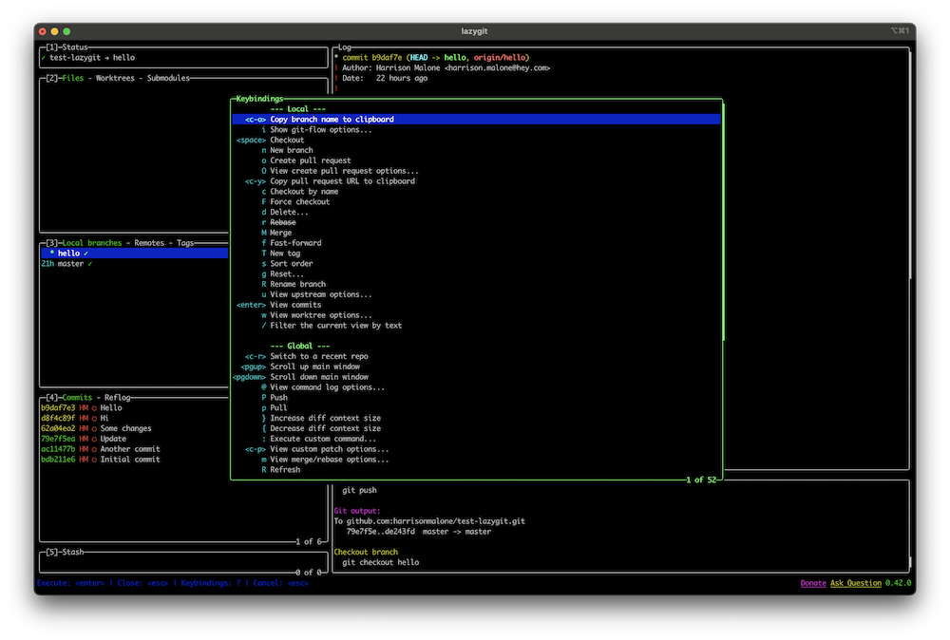Image resolution: width=950 pixels, height=640 pixels.
Task: Click the keybindings popup scrollbar
Action: 722,218
